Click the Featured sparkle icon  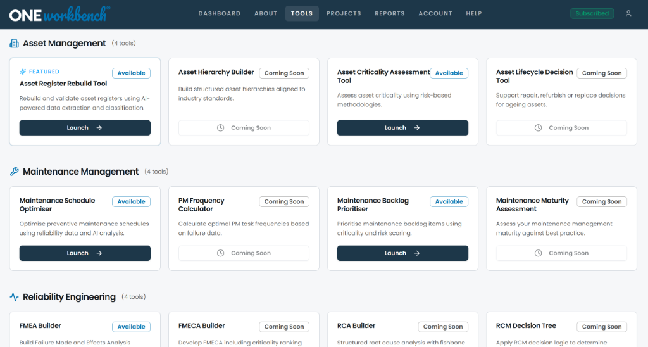[x=23, y=72]
